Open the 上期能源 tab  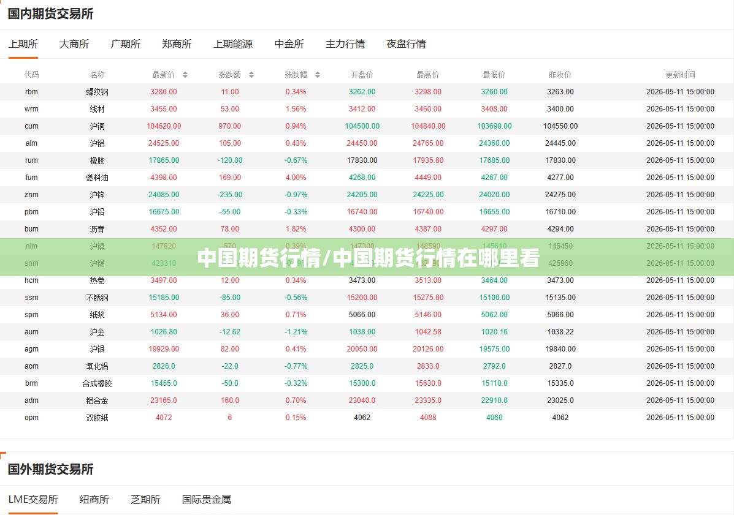(x=233, y=44)
